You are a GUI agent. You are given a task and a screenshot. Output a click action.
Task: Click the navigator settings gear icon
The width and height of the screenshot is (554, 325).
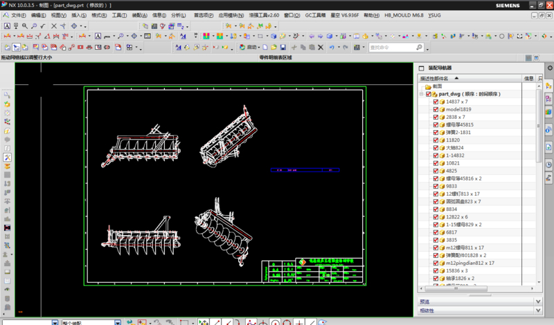tap(550, 68)
